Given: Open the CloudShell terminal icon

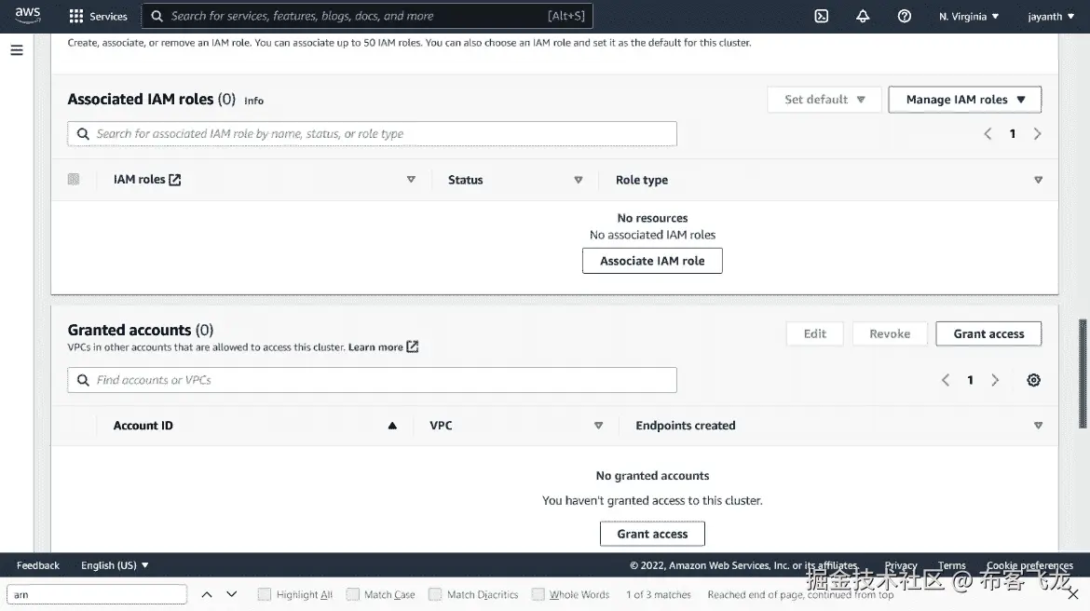Looking at the screenshot, I should (821, 16).
